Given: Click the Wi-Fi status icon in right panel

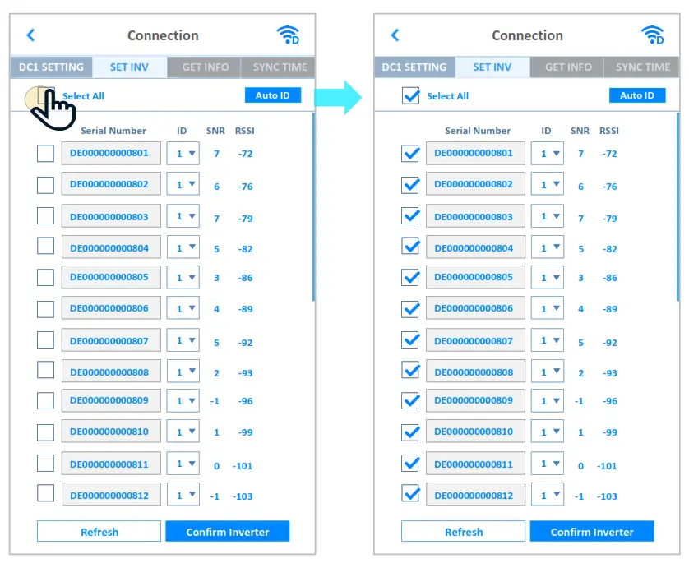Looking at the screenshot, I should click(652, 35).
